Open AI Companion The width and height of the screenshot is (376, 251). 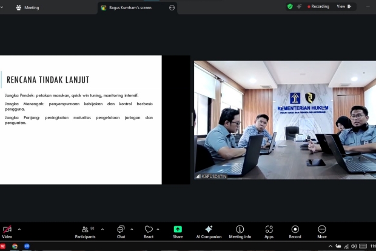click(x=209, y=232)
